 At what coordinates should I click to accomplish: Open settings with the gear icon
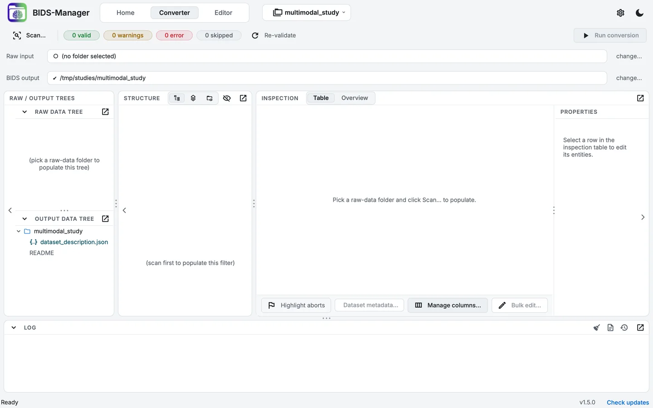point(620,13)
